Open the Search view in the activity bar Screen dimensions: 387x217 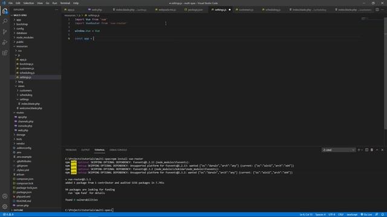(x=5, y=22)
